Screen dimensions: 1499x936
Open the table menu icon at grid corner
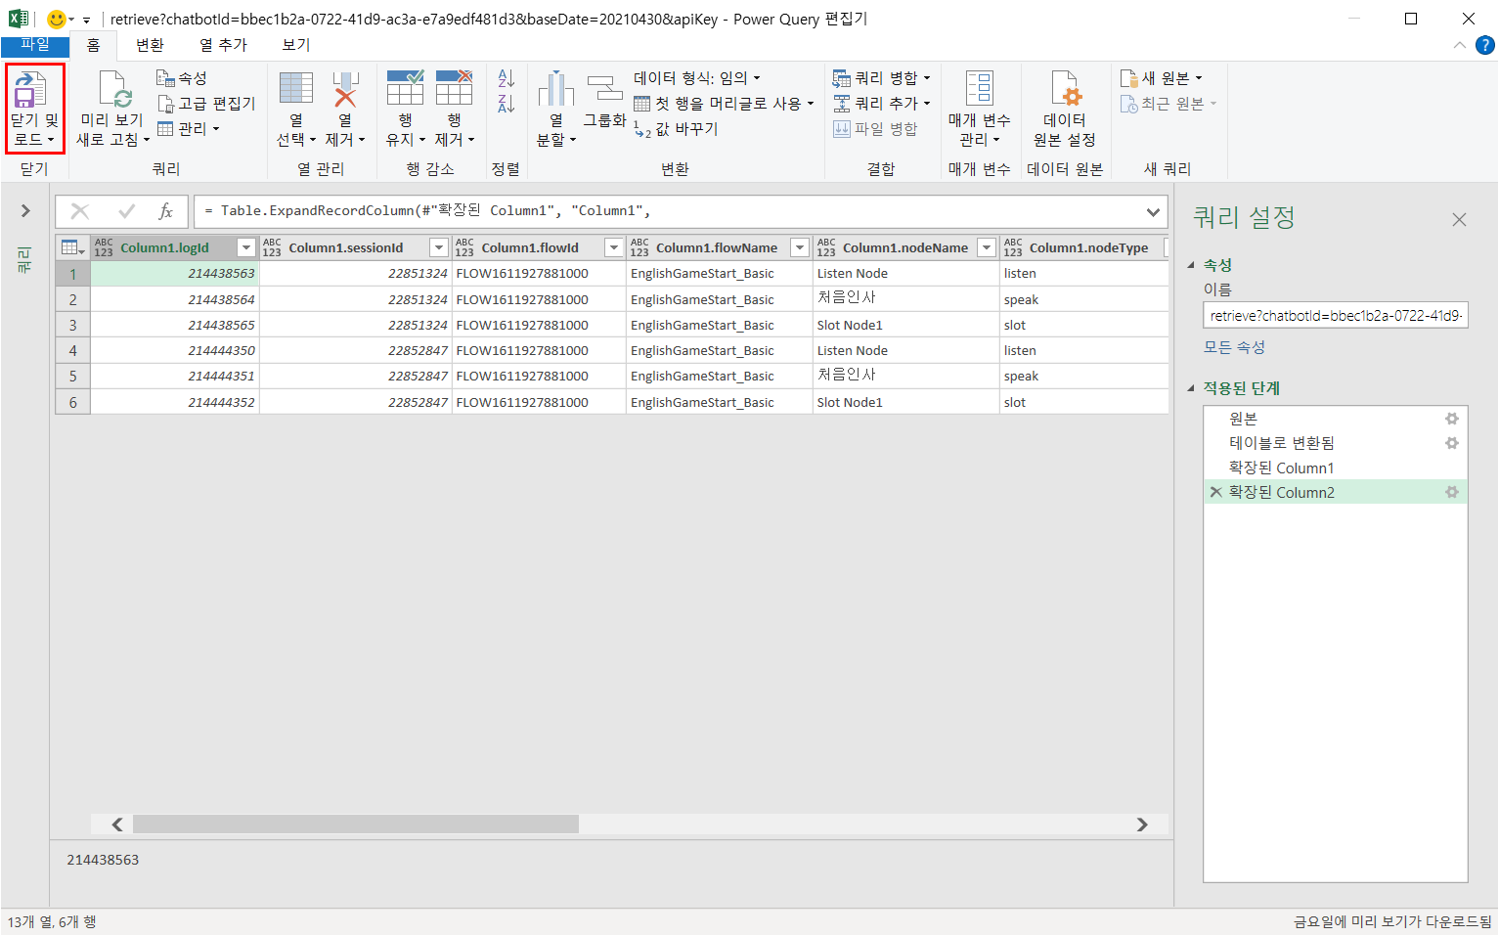[72, 247]
